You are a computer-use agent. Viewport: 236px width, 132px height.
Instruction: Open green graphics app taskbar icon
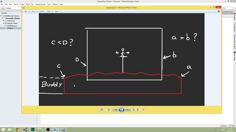point(40,129)
